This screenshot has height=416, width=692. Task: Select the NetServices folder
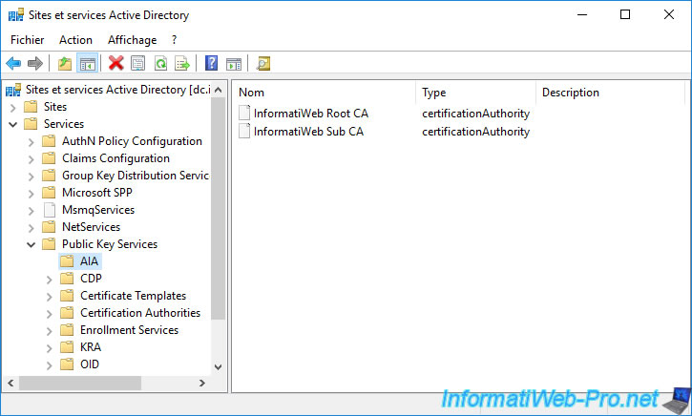91,227
